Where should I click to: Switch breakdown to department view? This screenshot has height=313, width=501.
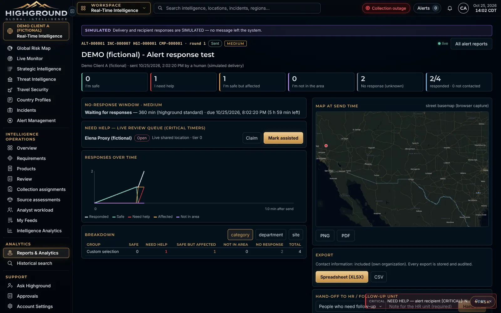click(x=271, y=235)
